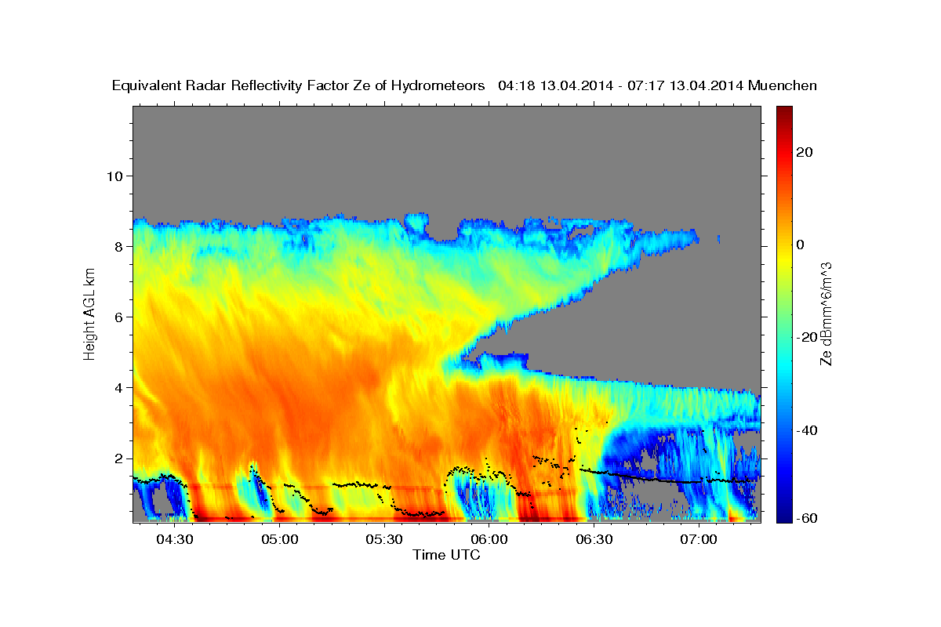Click the height tick label '6'
The height and width of the screenshot is (627, 941).
pyautogui.click(x=118, y=317)
